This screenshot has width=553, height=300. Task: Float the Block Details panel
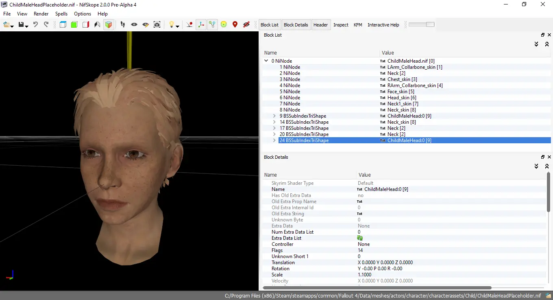tap(542, 157)
